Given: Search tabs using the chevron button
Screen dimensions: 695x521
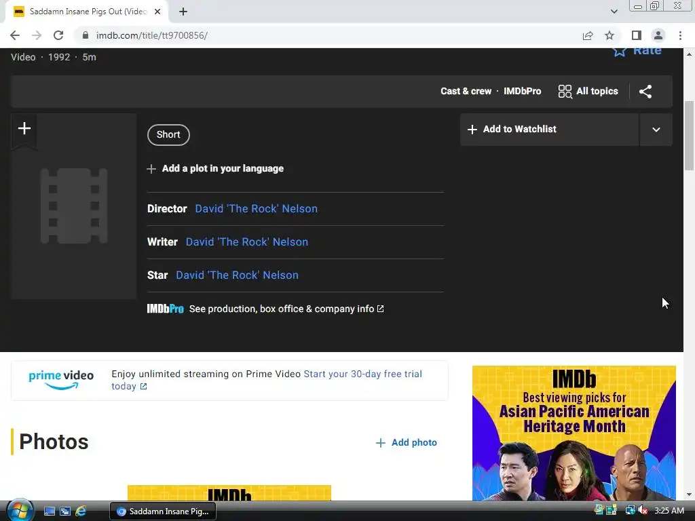Looking at the screenshot, I should coord(614,12).
